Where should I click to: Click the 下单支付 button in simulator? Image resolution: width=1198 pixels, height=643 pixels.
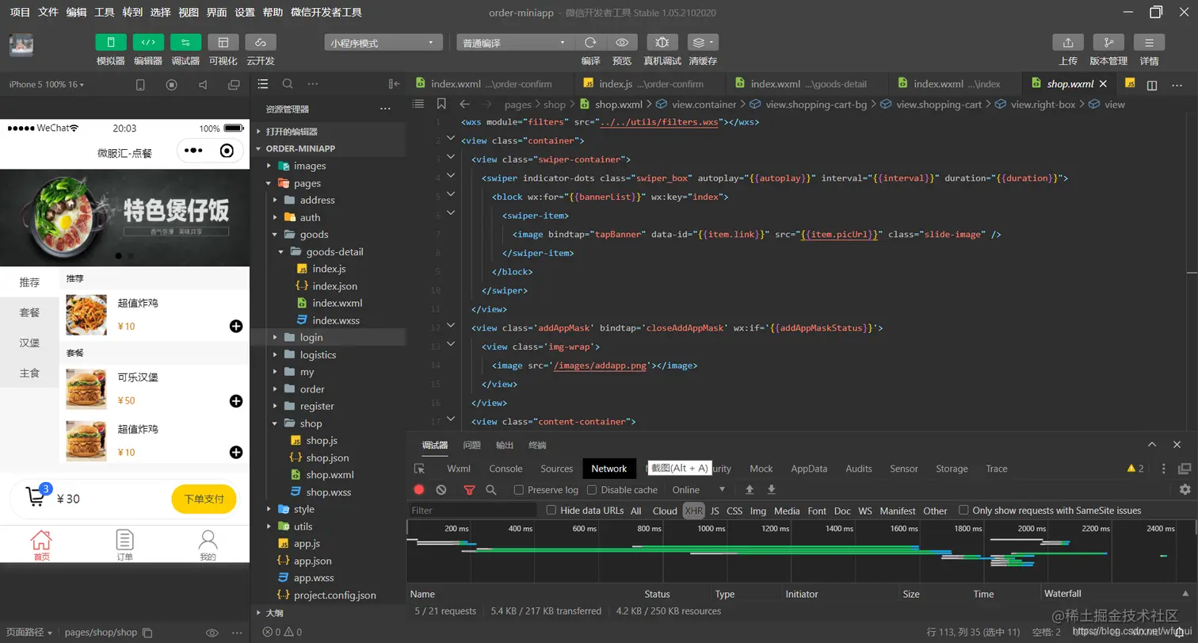204,499
